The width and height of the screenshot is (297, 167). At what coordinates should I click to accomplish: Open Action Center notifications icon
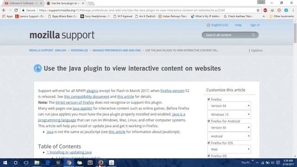click(278, 163)
